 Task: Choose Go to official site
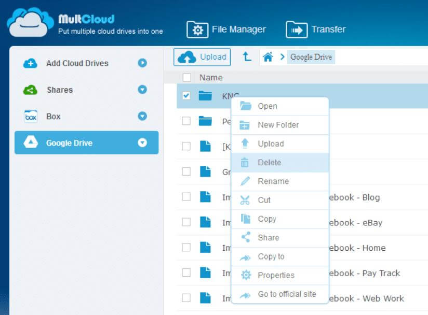pos(280,294)
